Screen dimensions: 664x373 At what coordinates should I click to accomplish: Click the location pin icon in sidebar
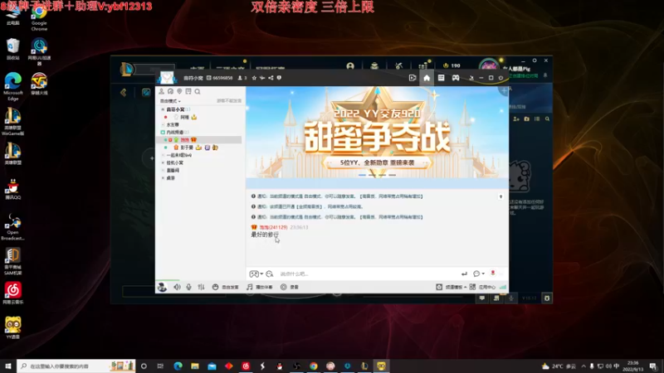(x=179, y=91)
